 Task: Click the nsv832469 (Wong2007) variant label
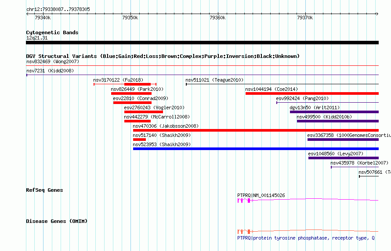coord(53,61)
